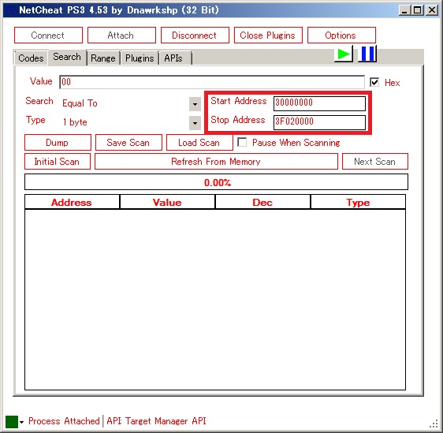The width and height of the screenshot is (443, 433).
Task: Start an Initial Scan
Action: pos(58,162)
